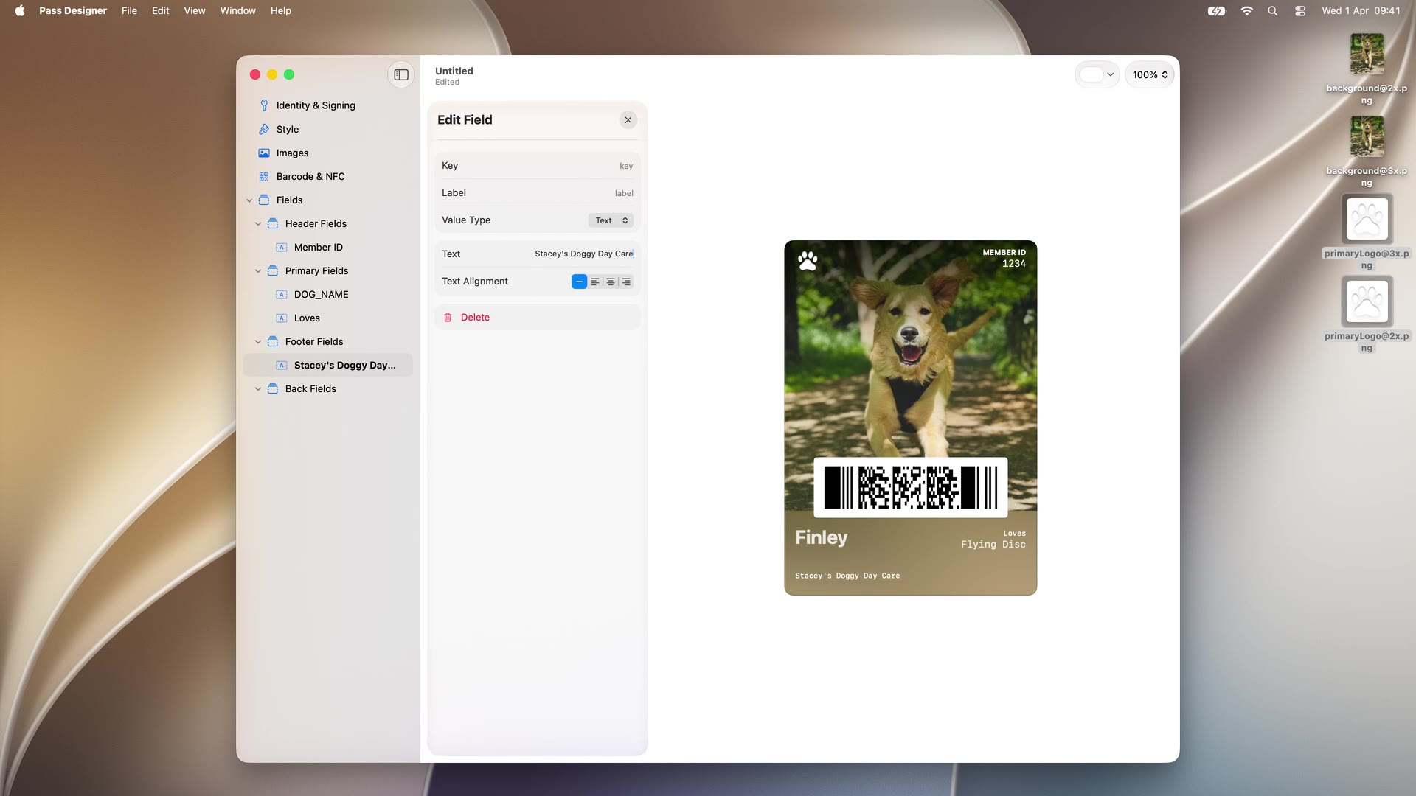The height and width of the screenshot is (796, 1416).
Task: Click the Key input field
Action: pos(538,165)
